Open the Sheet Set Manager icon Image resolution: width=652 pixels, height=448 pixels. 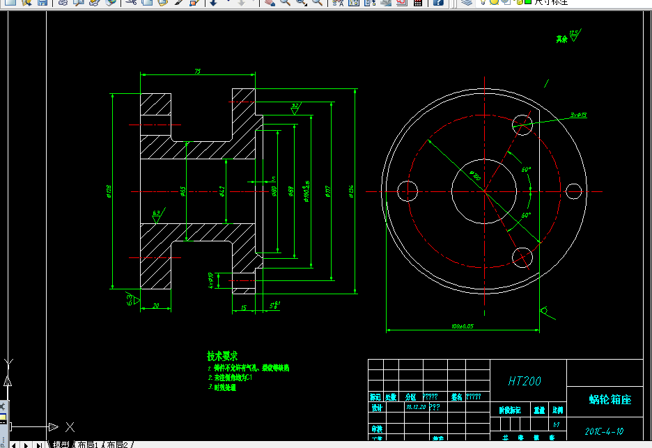click(385, 2)
